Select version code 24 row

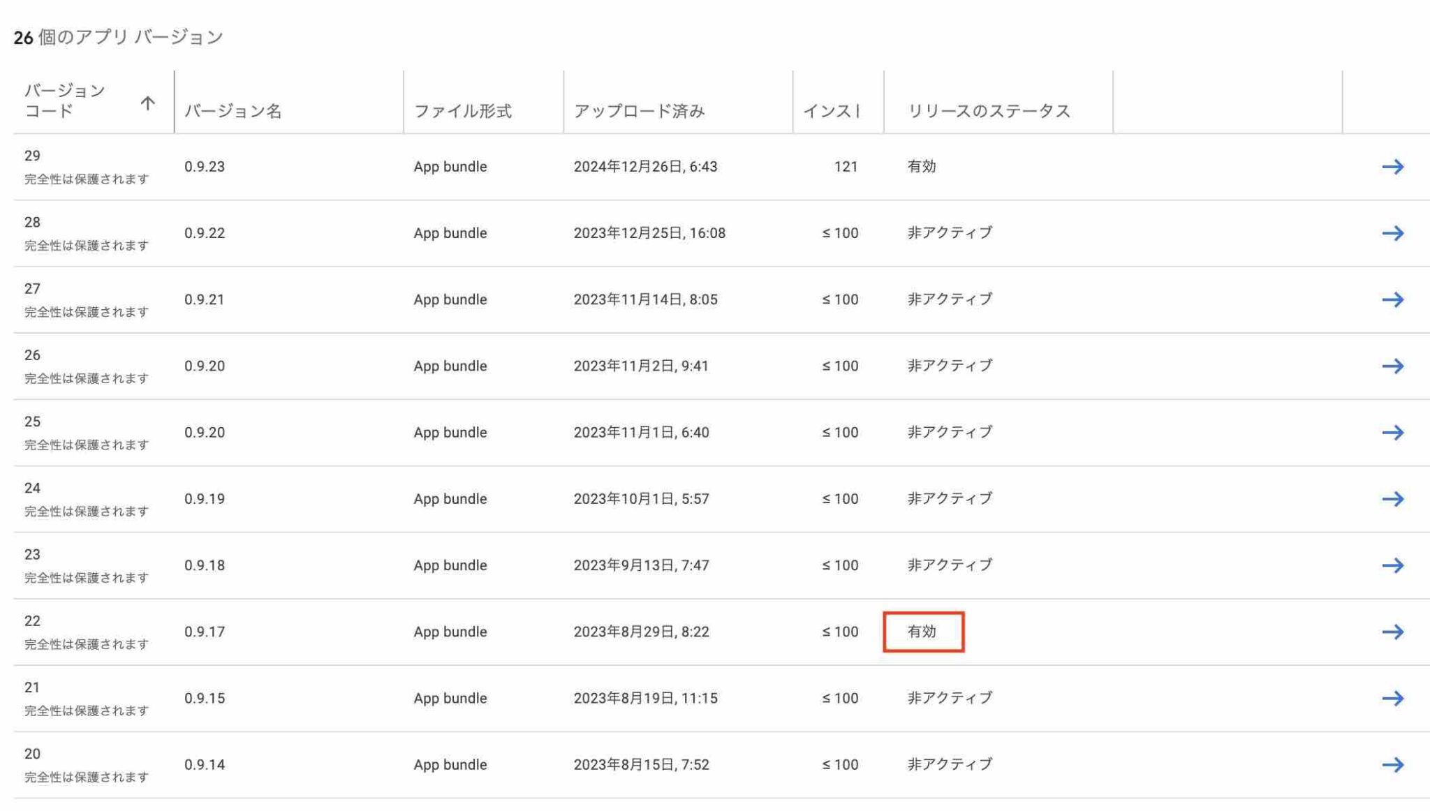click(x=721, y=499)
